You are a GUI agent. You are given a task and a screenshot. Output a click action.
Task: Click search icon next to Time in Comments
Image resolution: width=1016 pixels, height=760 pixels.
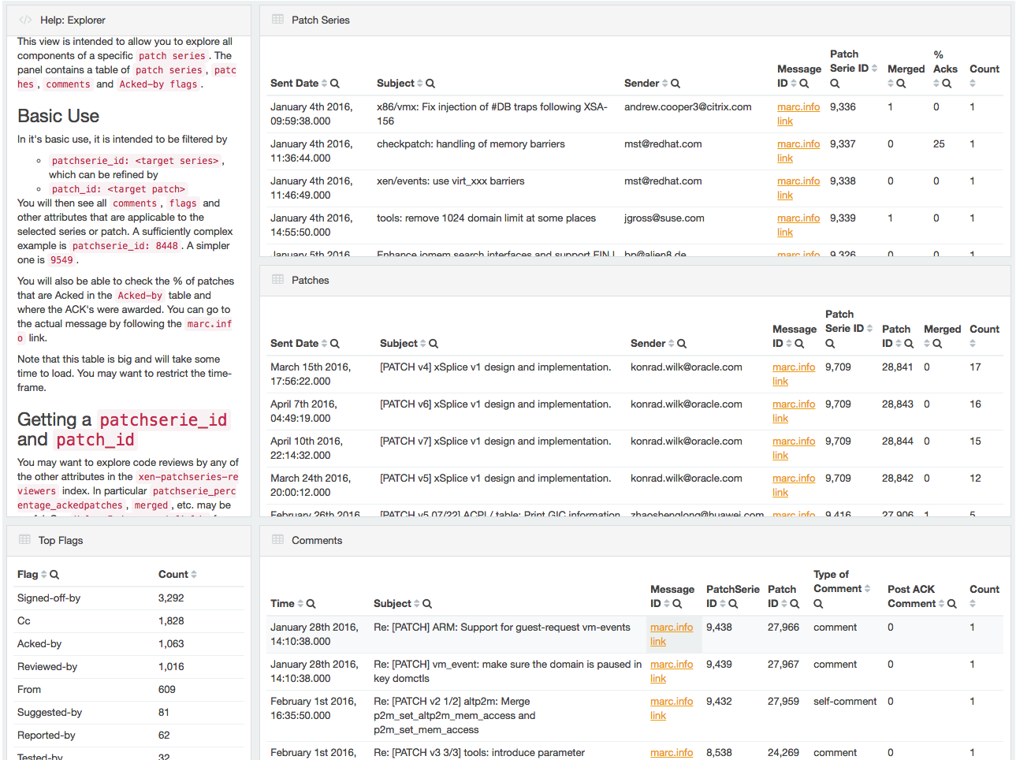pos(311,604)
